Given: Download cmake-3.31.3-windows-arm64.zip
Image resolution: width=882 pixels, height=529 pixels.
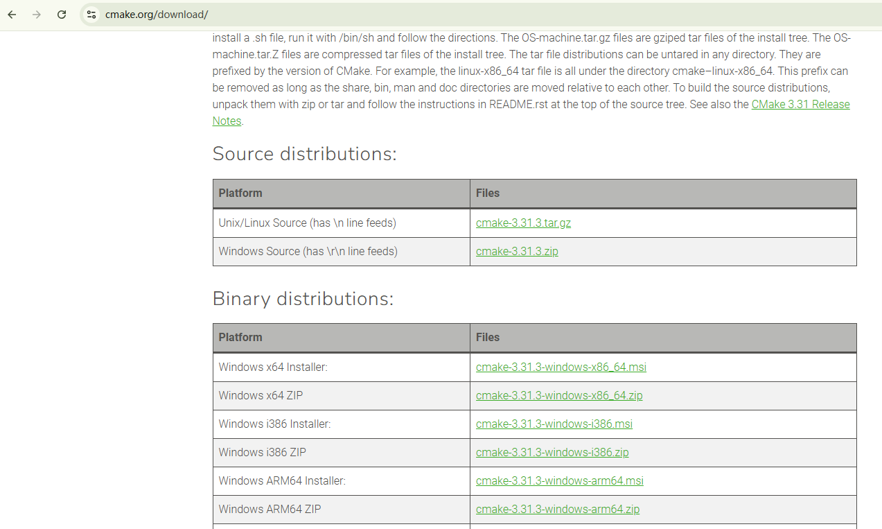Looking at the screenshot, I should [558, 510].
